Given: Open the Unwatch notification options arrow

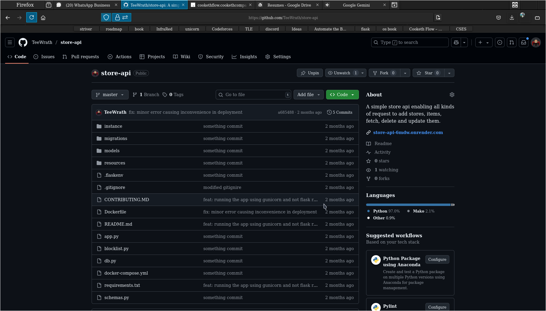Looking at the screenshot, I should pos(363,73).
